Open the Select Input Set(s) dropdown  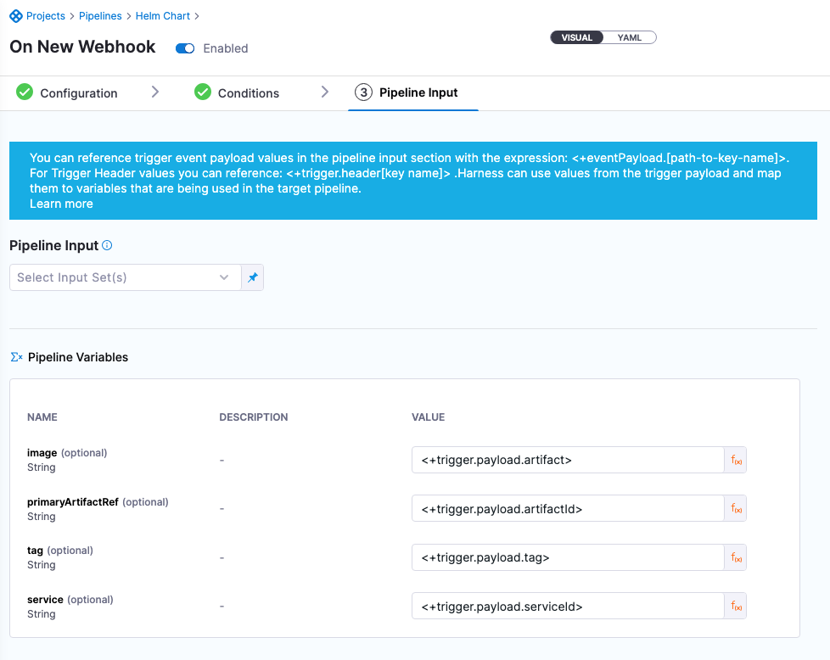(125, 277)
